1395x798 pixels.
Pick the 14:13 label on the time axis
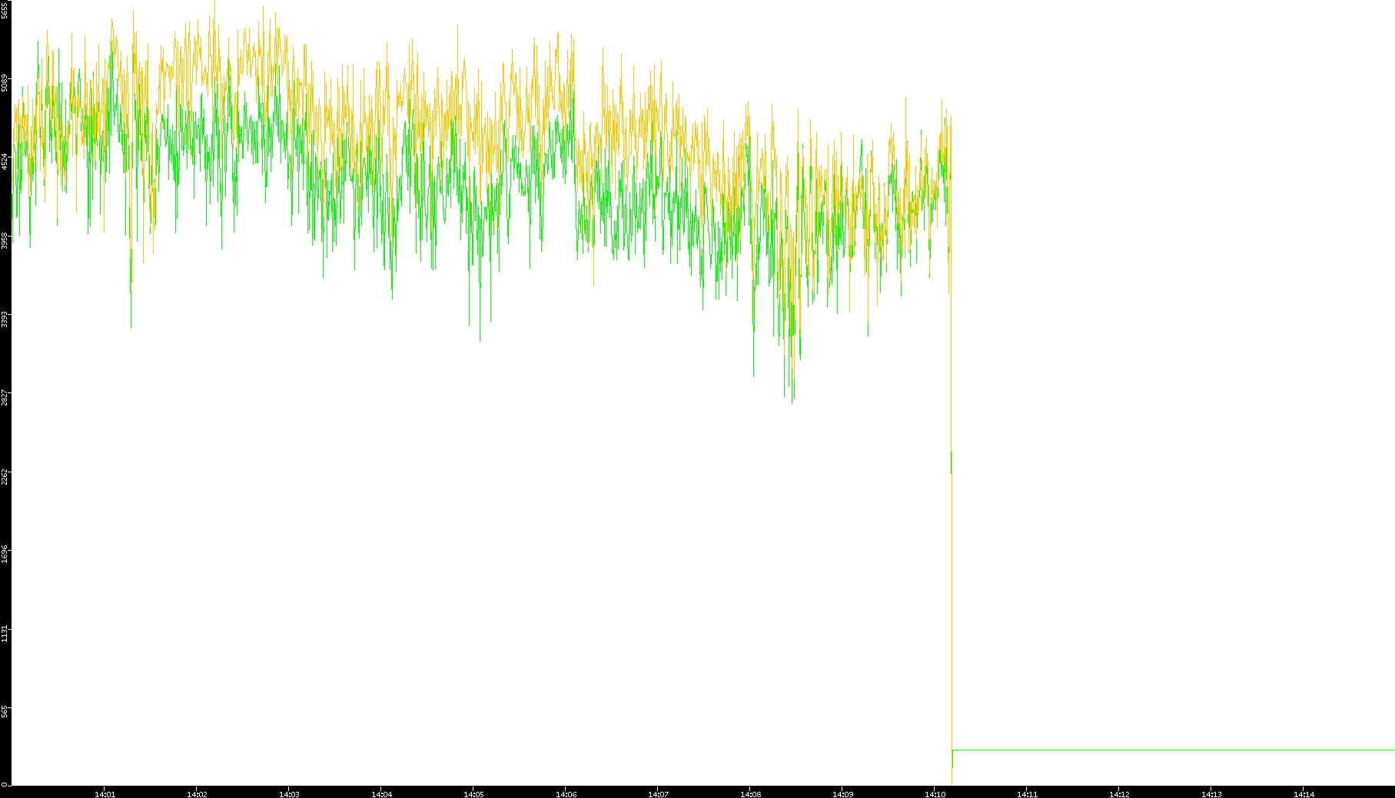click(1211, 794)
